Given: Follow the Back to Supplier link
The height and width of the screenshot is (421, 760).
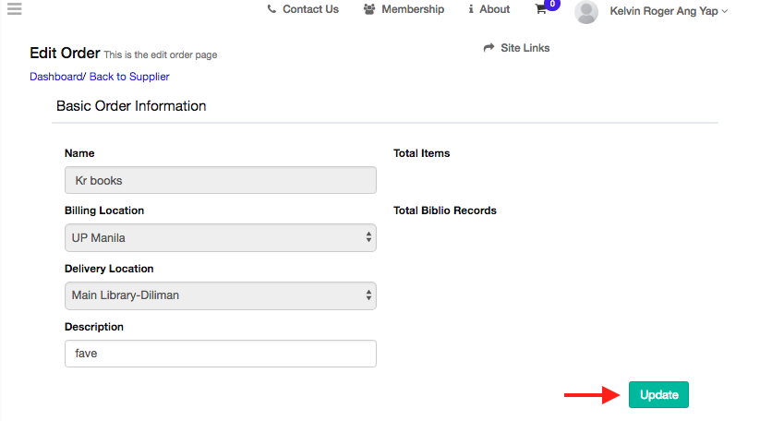Looking at the screenshot, I should tap(129, 77).
